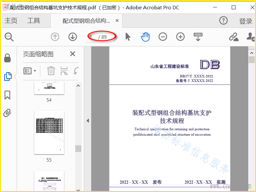Click the document title 装配式型钢组合结构基坑支护

(x=172, y=113)
